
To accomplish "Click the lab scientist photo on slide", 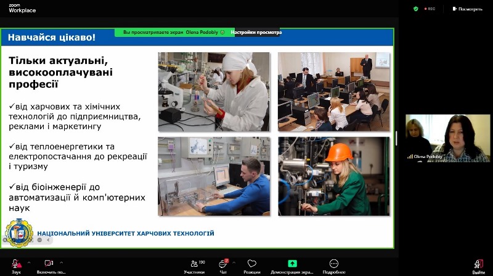I will tap(213, 92).
